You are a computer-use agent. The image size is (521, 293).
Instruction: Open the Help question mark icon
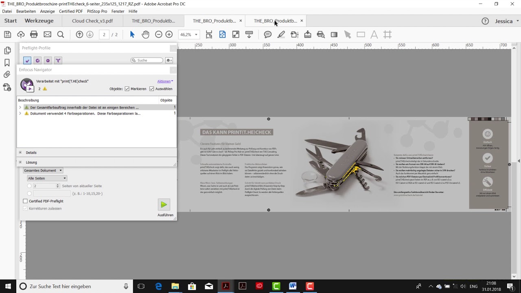coord(485,21)
